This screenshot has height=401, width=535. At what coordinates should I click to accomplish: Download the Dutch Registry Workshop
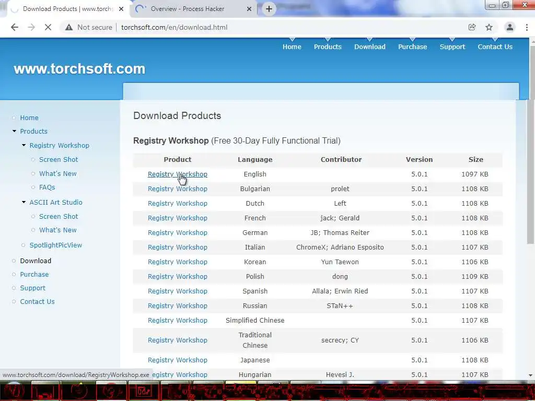click(178, 204)
